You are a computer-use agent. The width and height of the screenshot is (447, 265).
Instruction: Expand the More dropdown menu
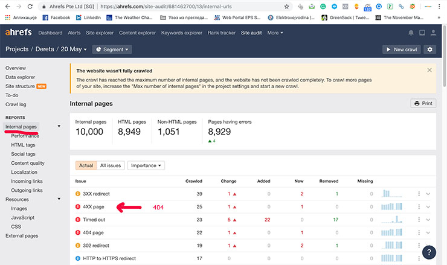[275, 33]
